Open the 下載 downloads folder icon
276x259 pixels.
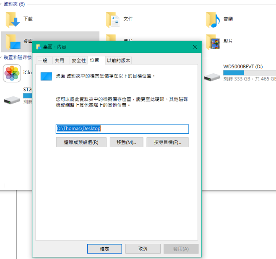13,20
